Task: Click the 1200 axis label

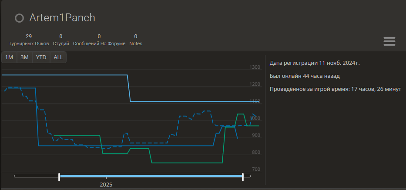Action: pyautogui.click(x=255, y=84)
